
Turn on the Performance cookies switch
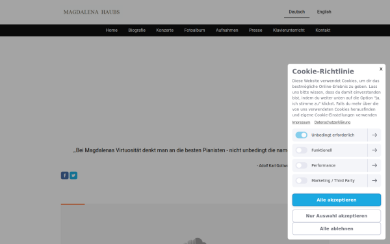click(302, 165)
